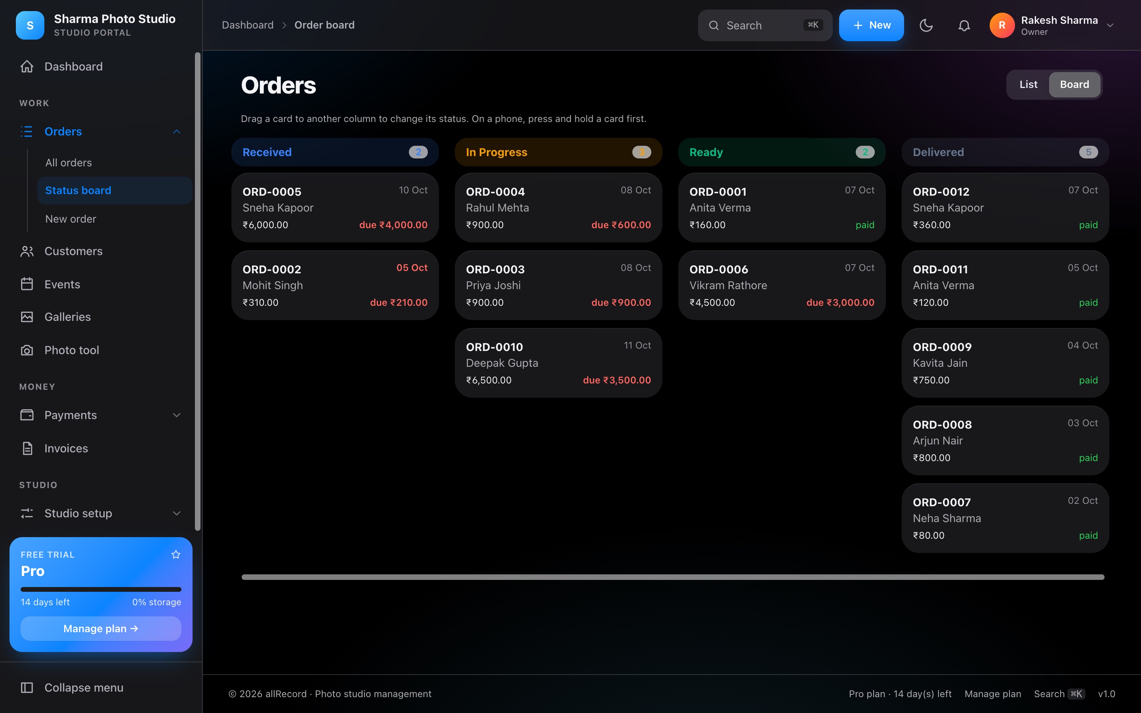Open the Rakesh Sharma account dropdown
The height and width of the screenshot is (713, 1141).
(1052, 25)
